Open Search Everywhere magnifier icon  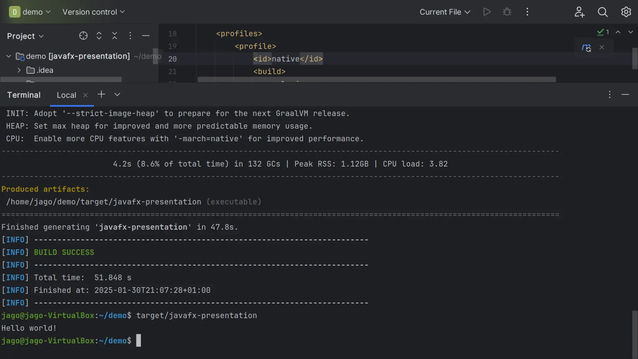click(602, 12)
